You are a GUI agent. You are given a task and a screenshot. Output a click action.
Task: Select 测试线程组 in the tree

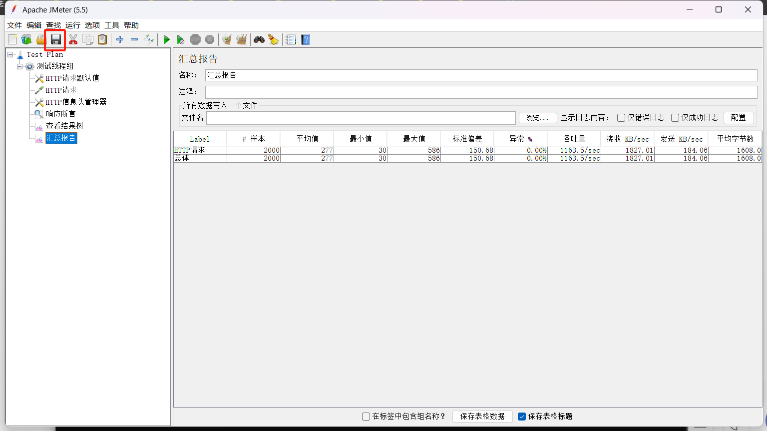[55, 66]
